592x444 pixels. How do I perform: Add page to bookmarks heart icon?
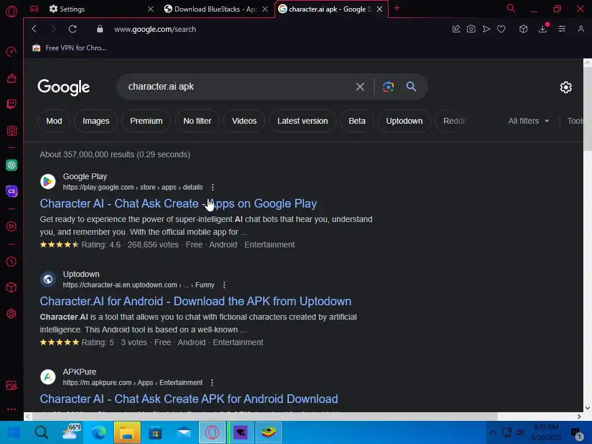(x=501, y=29)
